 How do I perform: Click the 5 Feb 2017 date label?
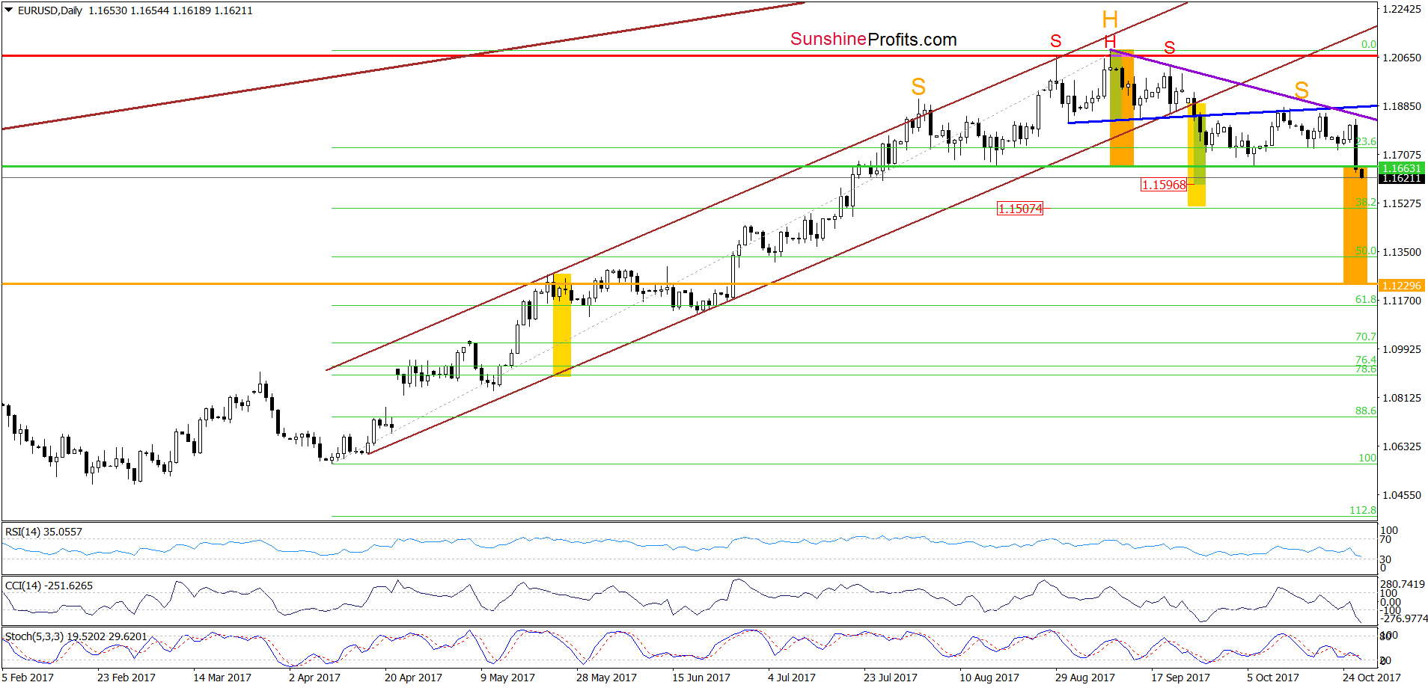[x=28, y=678]
